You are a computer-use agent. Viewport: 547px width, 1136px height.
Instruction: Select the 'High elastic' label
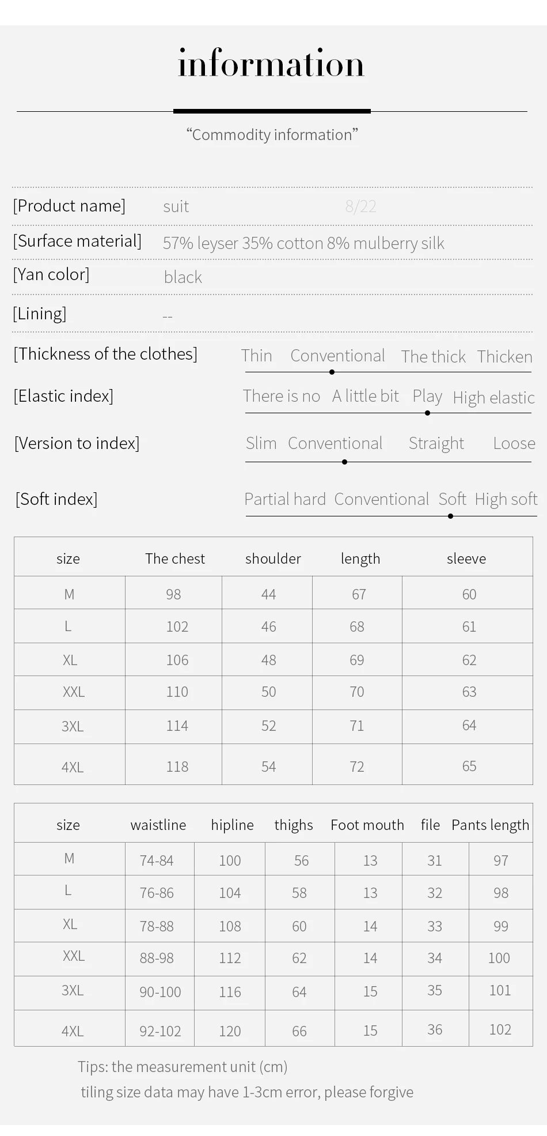(x=494, y=398)
